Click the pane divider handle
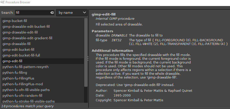230x109 pixels. point(88,58)
